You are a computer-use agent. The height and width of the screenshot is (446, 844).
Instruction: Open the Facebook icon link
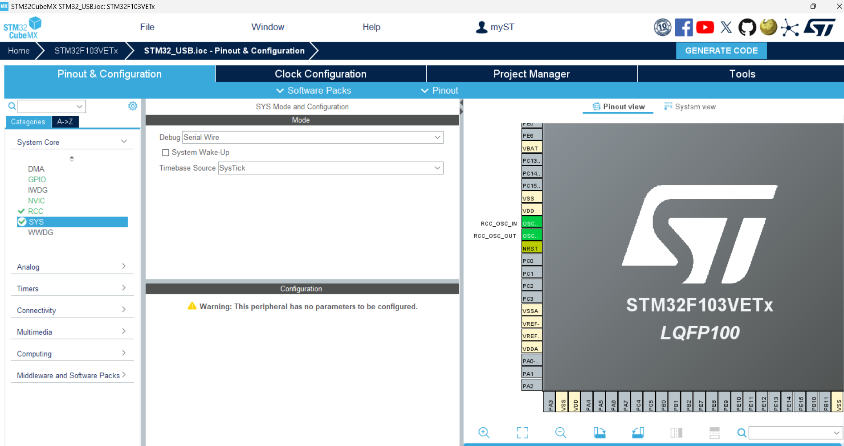[684, 27]
